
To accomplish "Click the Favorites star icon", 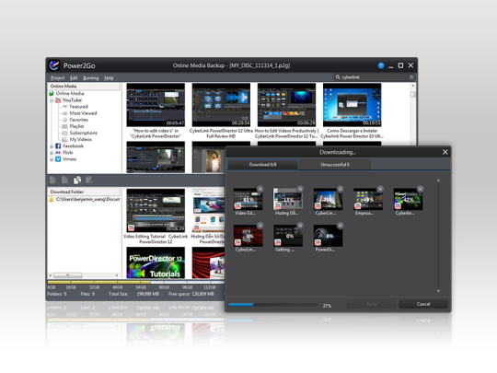I will coord(65,120).
